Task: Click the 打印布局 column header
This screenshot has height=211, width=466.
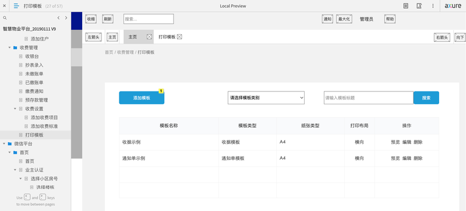Action: click(359, 126)
